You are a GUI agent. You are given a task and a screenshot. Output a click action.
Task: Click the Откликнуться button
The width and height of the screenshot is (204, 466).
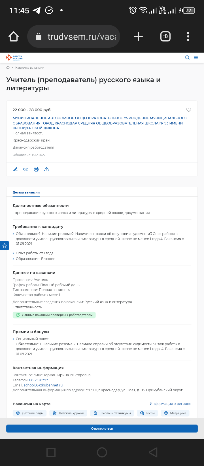(102, 428)
